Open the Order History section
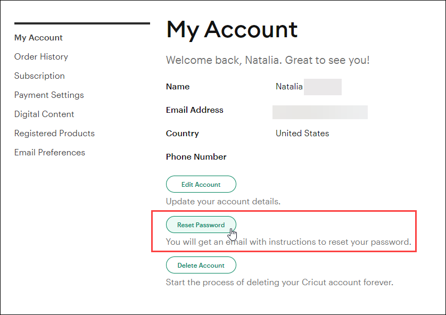The height and width of the screenshot is (315, 446). click(x=41, y=56)
